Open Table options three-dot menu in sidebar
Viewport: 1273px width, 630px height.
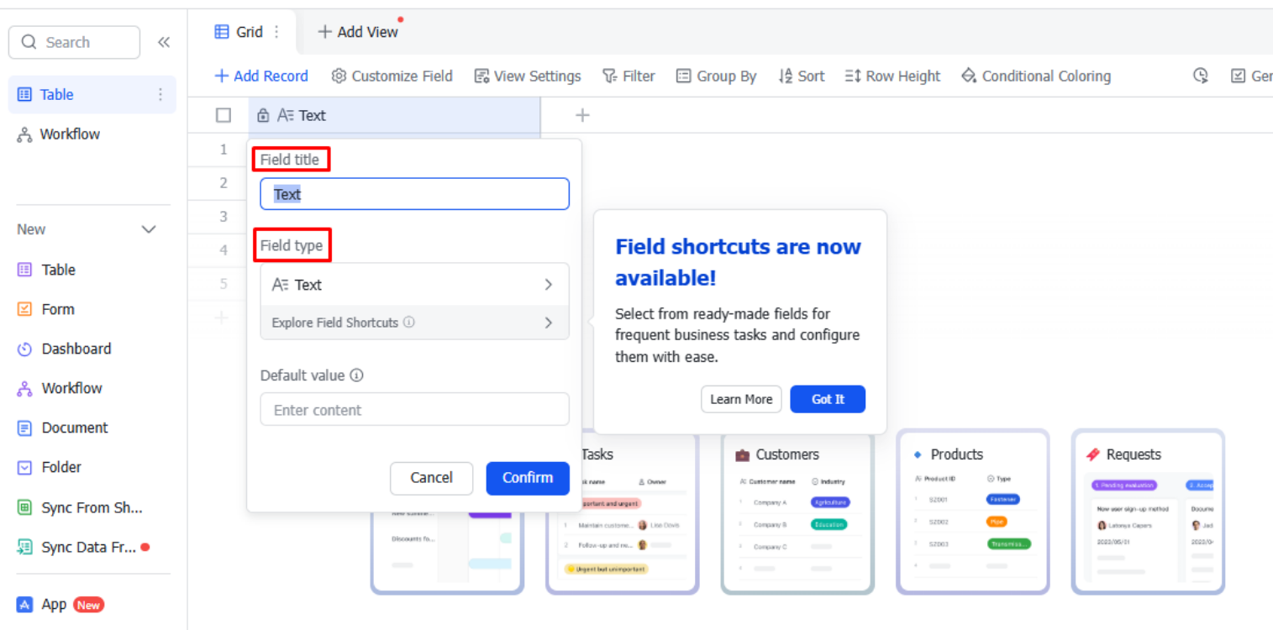pyautogui.click(x=160, y=95)
